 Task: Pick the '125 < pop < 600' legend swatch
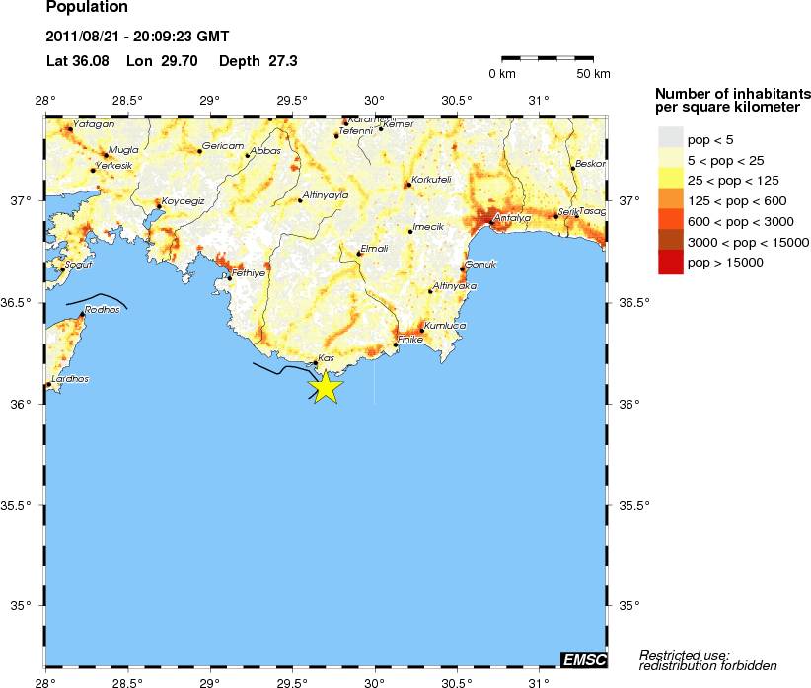click(670, 200)
